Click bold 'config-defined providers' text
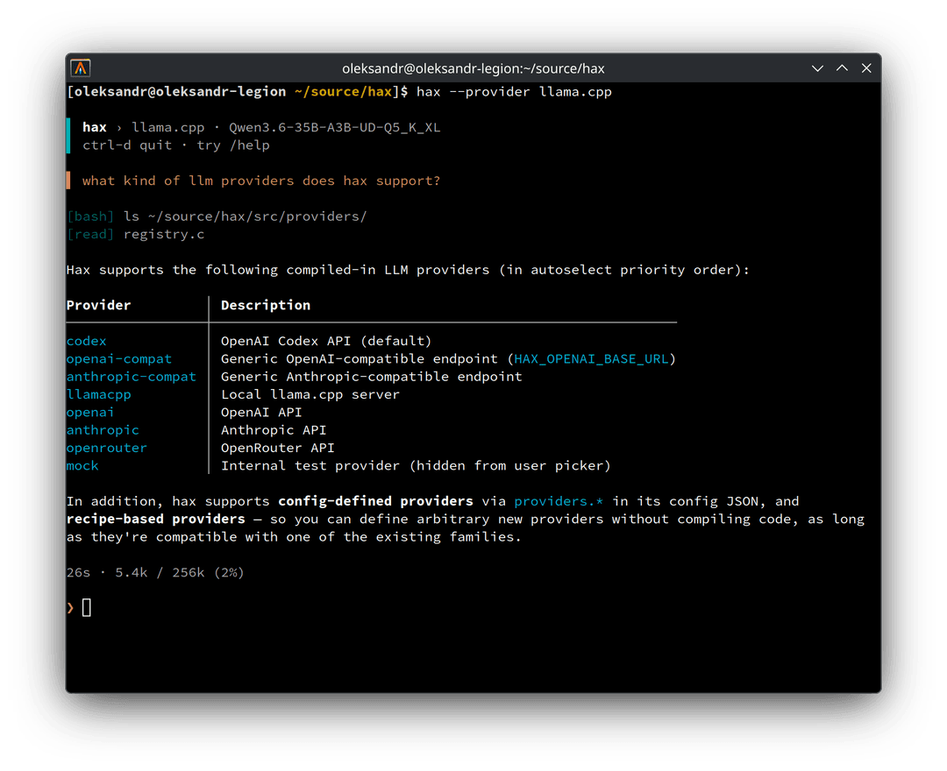 [x=375, y=501]
